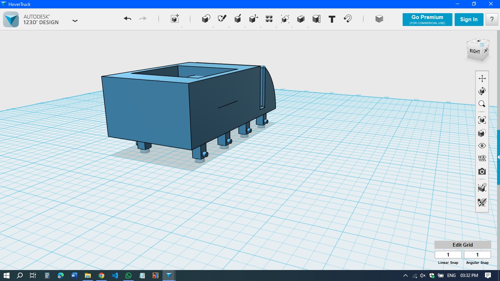Open File Explorer from the taskbar
The image size is (500, 281).
[x=88, y=276]
